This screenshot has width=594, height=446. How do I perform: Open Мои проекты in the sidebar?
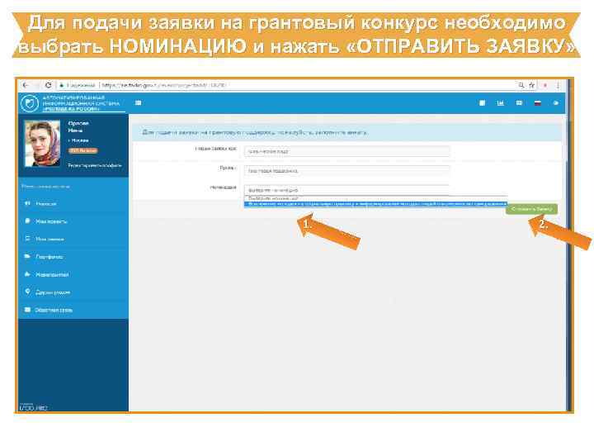pyautogui.click(x=51, y=221)
